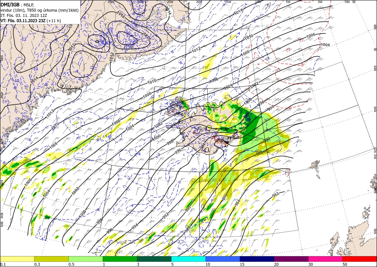Screen dimensions: 377x267
Task: Click the "15W" longitude label
Action: coord(228,2)
